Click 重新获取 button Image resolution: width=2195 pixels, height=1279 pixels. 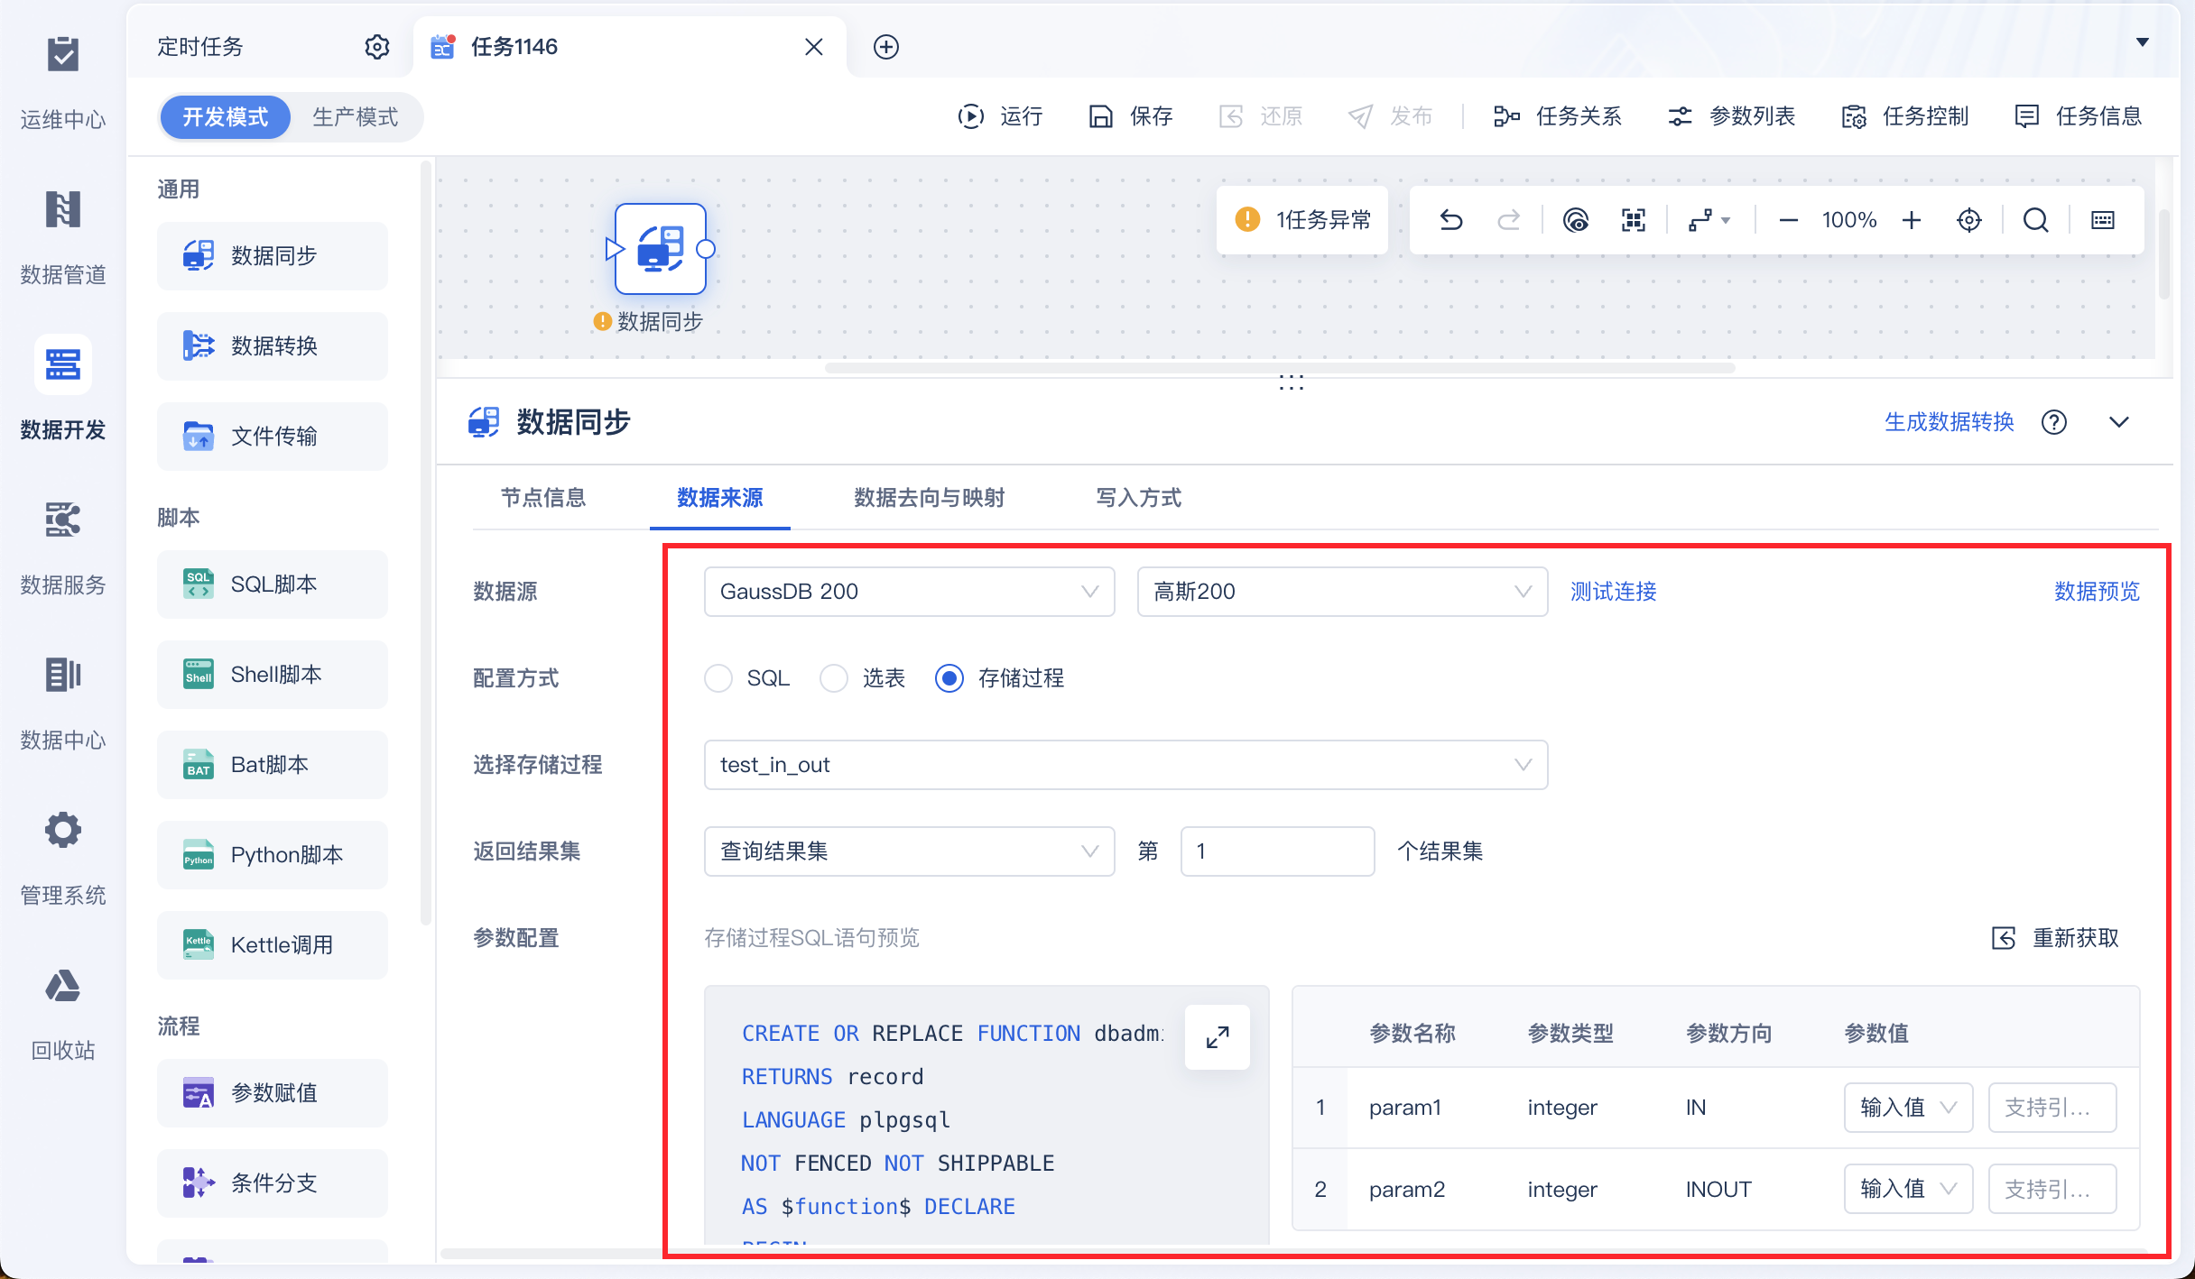[x=2055, y=938]
